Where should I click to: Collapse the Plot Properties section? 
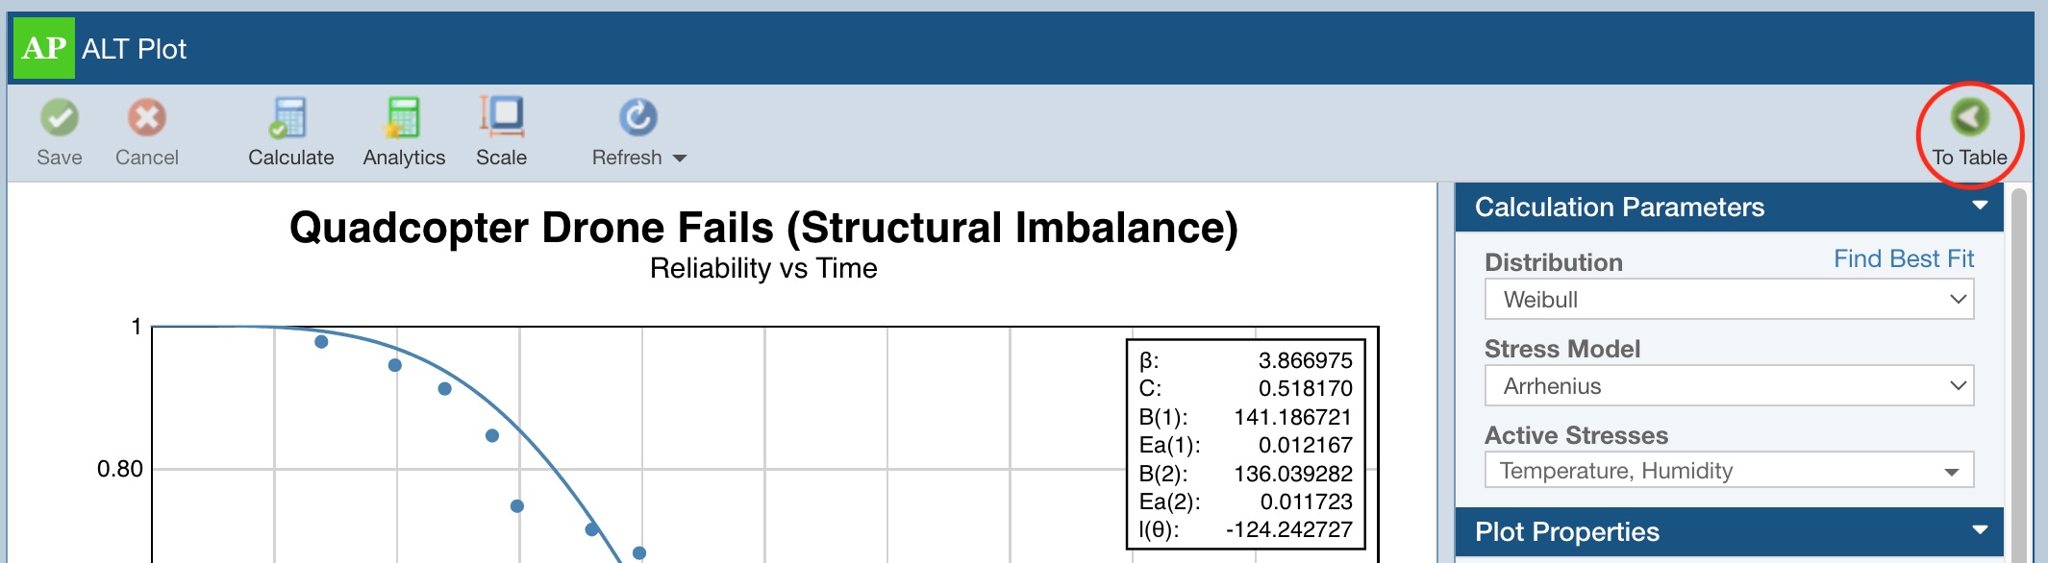tap(1980, 530)
